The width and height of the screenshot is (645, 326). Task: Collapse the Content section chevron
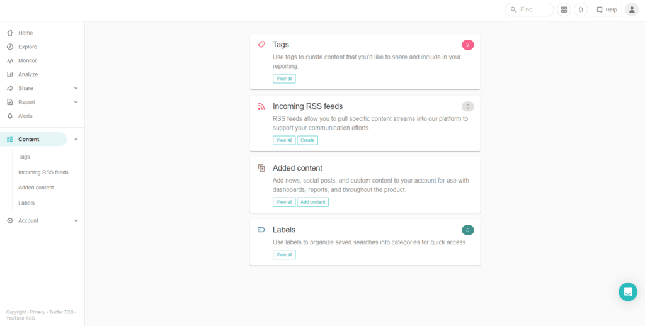[x=76, y=139]
